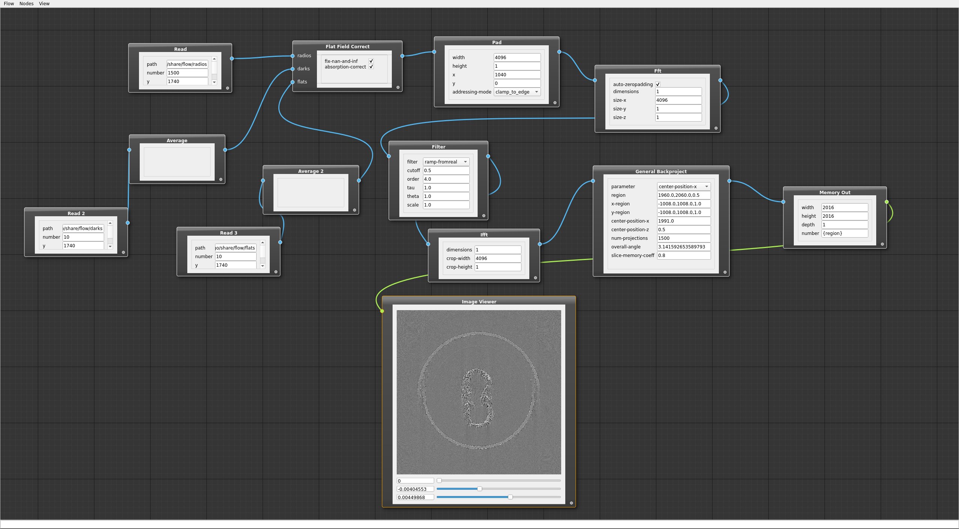Open the addressing-mode clamp_to_edge dropdown
The image size is (959, 529).
point(517,92)
